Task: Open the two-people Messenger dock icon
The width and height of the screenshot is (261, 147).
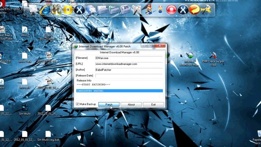Action: 56,10
